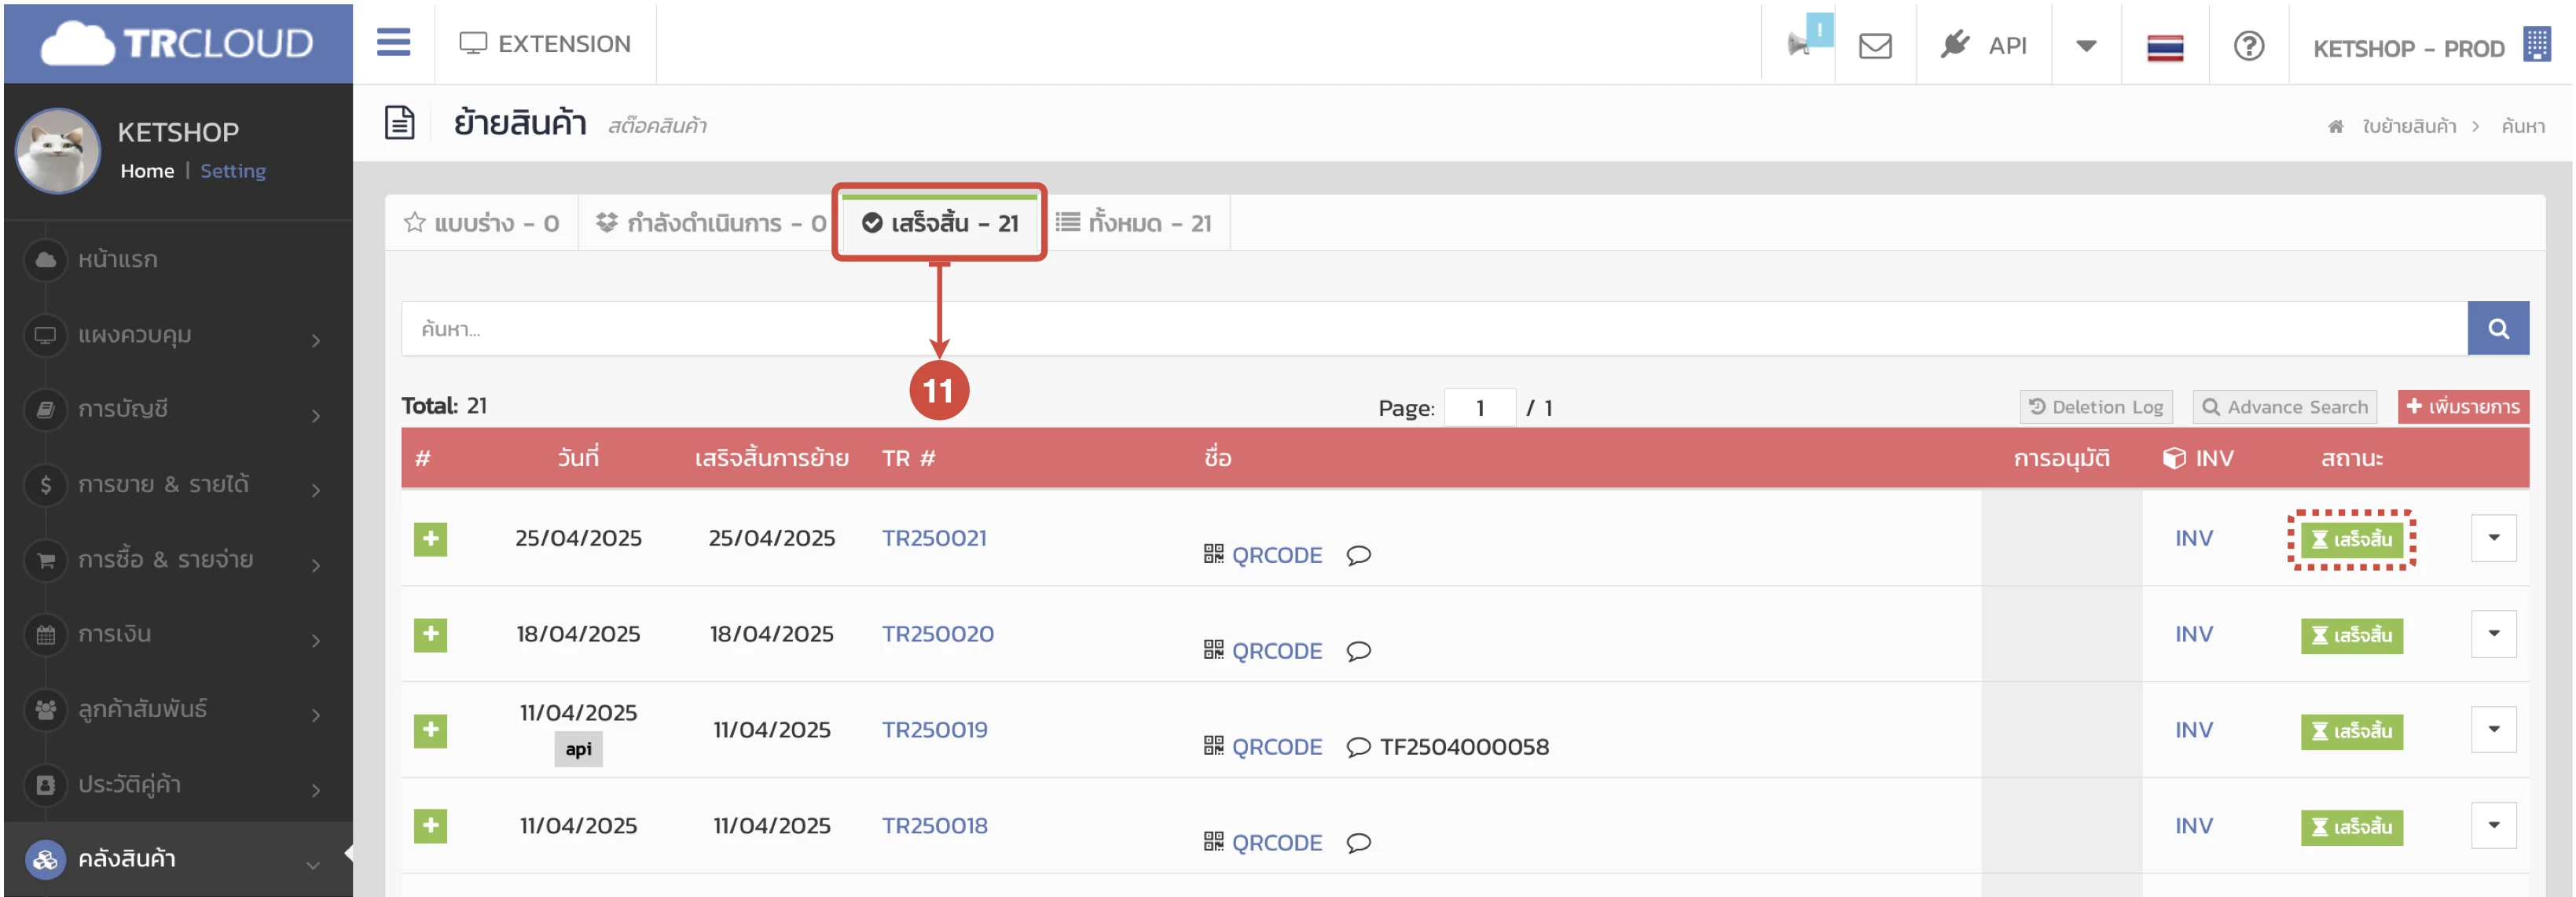The width and height of the screenshot is (2576, 897).
Task: Expand the การซื้อ & รายจ่าย sidebar menu
Action: point(178,560)
